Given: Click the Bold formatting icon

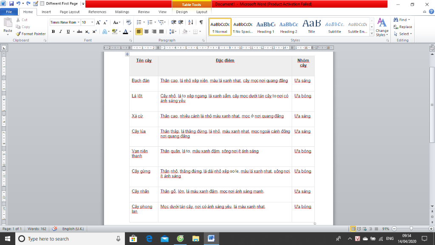Looking at the screenshot, I should tap(53, 31).
